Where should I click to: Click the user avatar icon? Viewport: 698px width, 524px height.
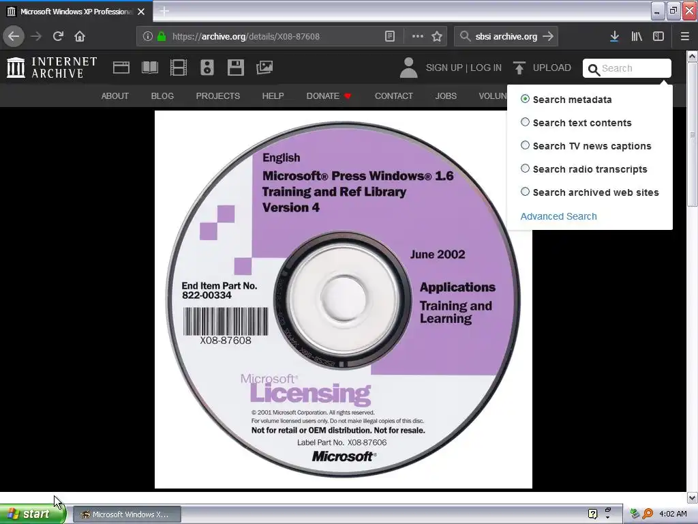409,68
